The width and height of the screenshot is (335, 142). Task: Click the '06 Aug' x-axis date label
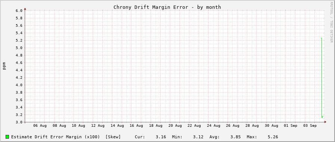(x=40, y=126)
